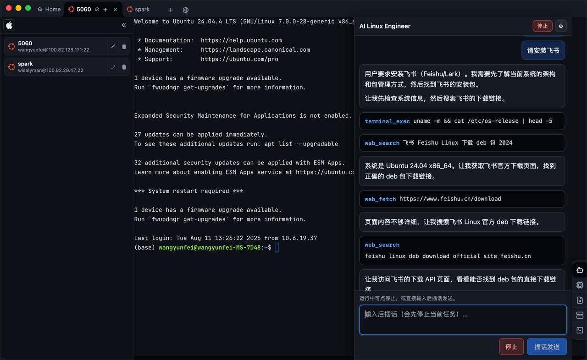Viewport: 587px width, 360px height.
Task: Click the https://landscape.canonical.com URL in terminal
Action: (255, 49)
